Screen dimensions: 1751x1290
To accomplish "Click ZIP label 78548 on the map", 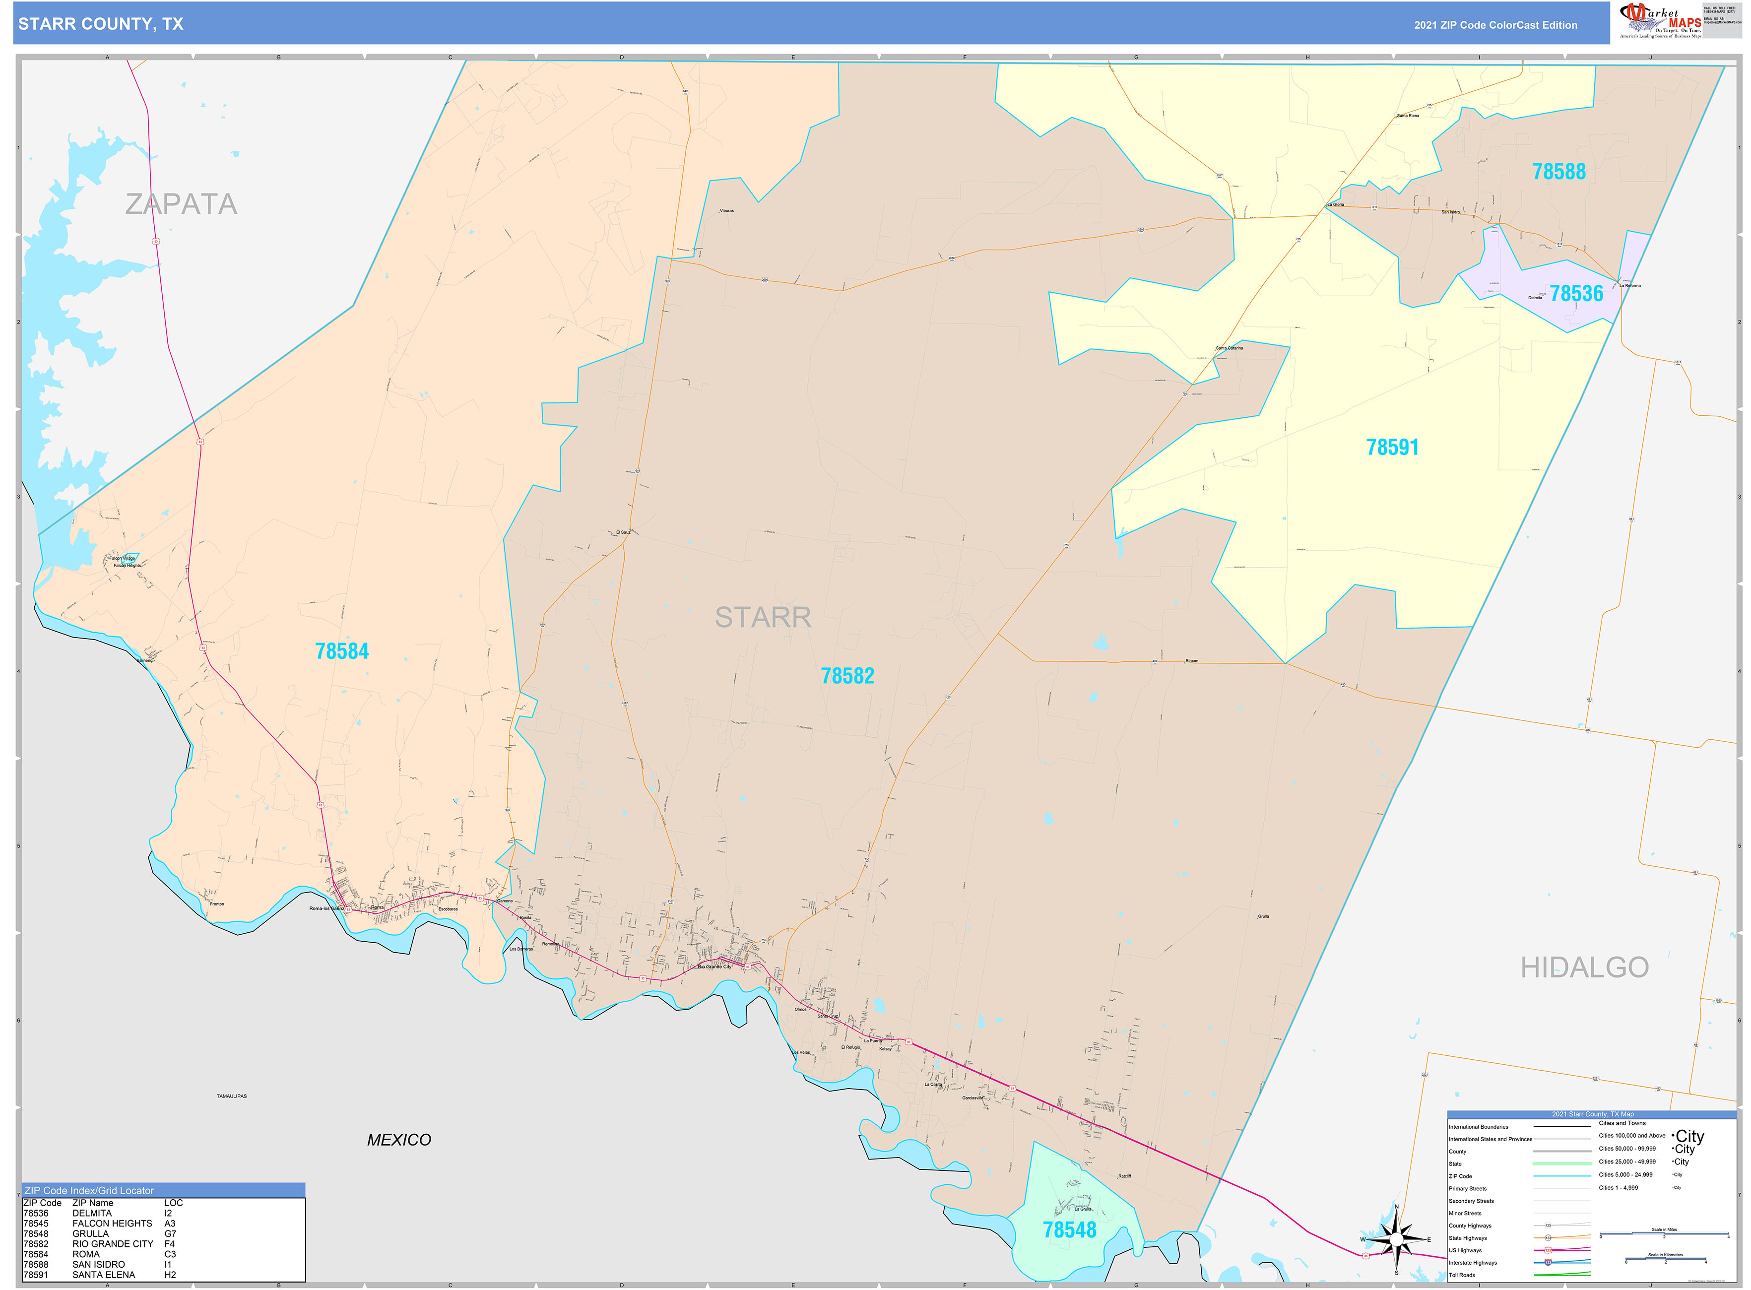I will pos(1069,1230).
